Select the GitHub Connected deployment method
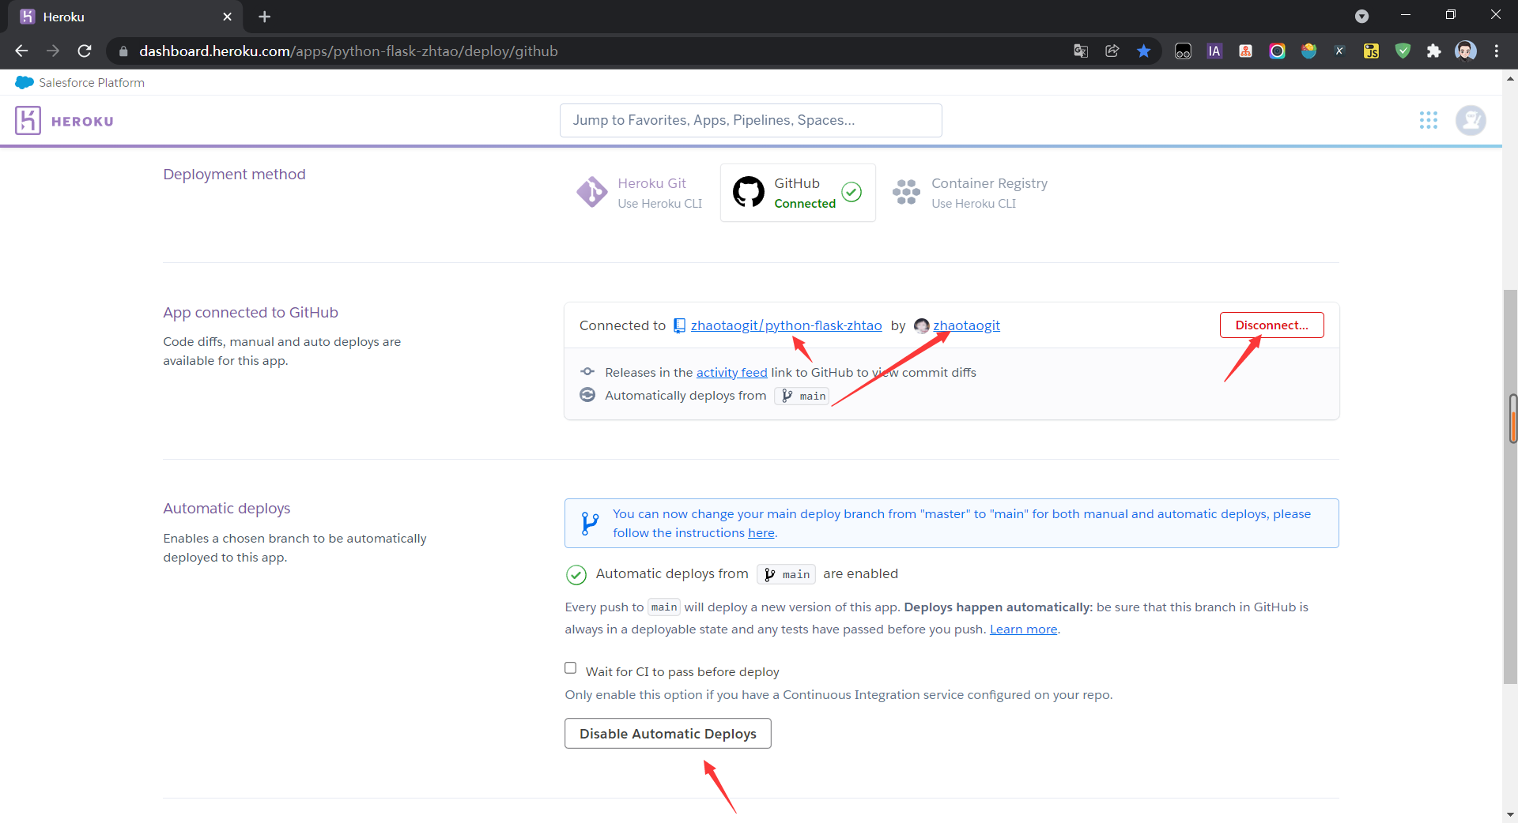Viewport: 1518px width, 823px height. pyautogui.click(x=798, y=193)
